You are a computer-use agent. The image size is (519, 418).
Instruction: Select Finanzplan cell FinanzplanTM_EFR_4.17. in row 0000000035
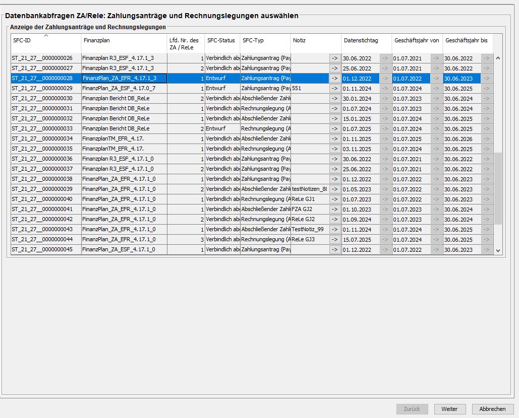[124, 149]
